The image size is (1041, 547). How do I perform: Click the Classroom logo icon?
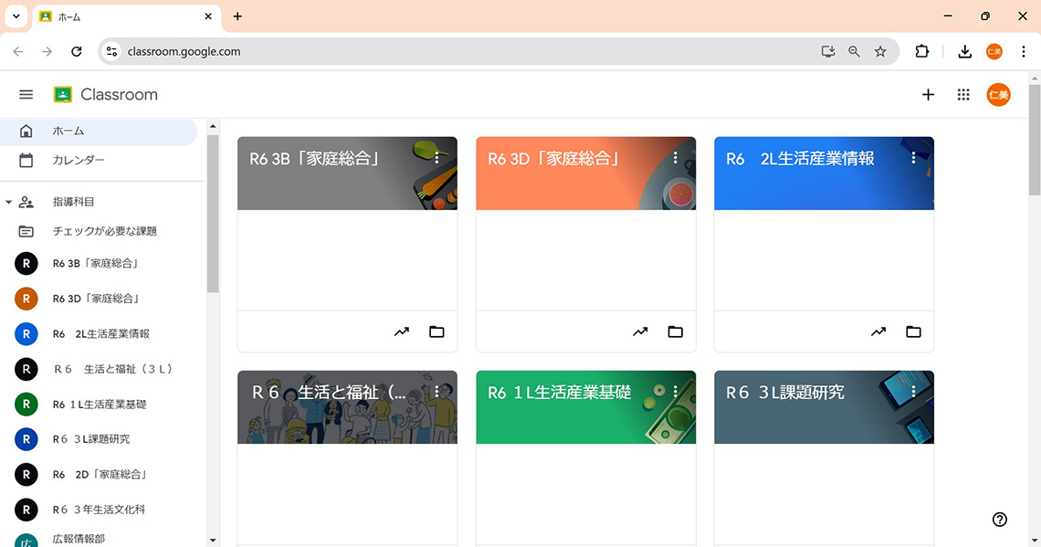pyautogui.click(x=62, y=95)
